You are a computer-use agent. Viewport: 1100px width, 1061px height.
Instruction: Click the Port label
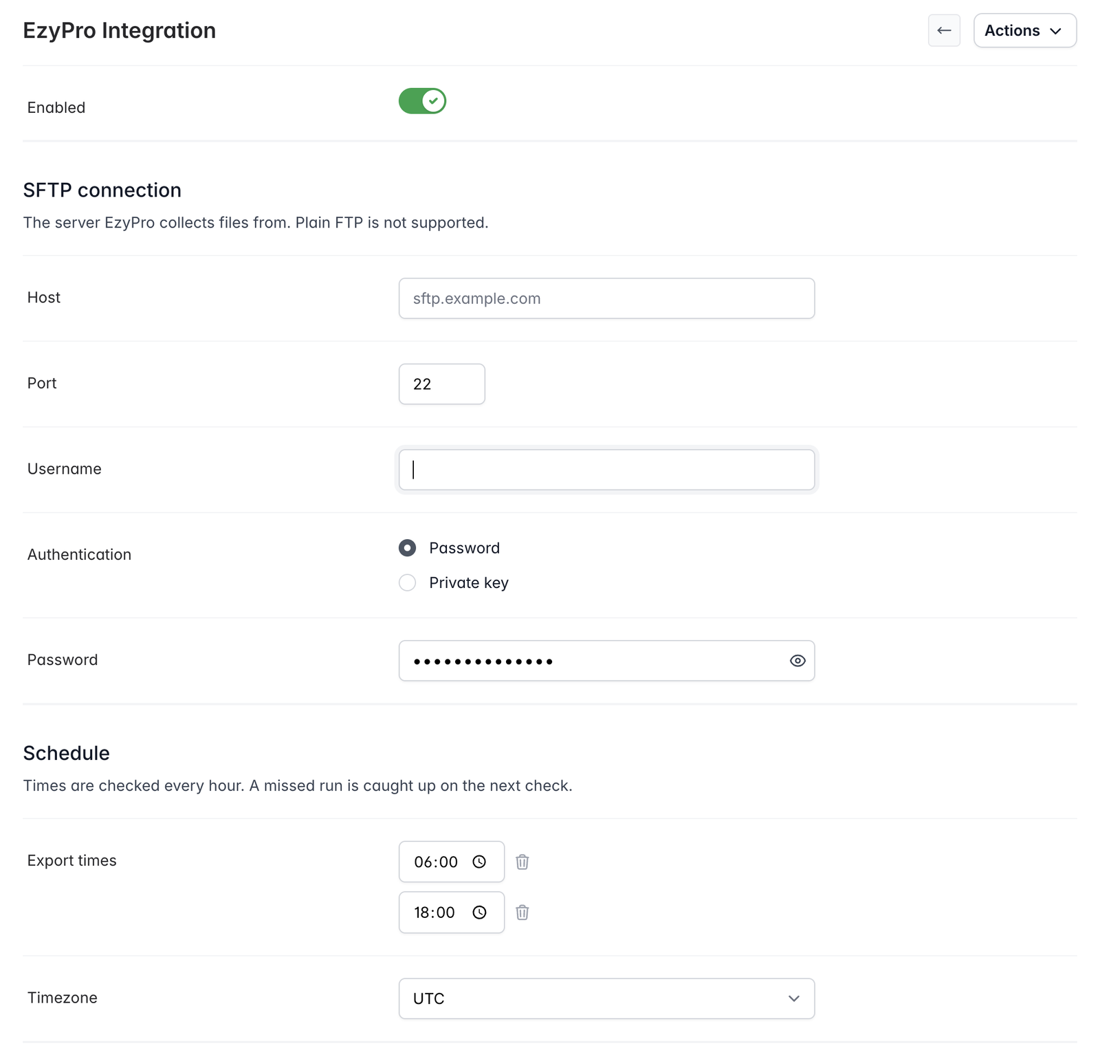[42, 383]
